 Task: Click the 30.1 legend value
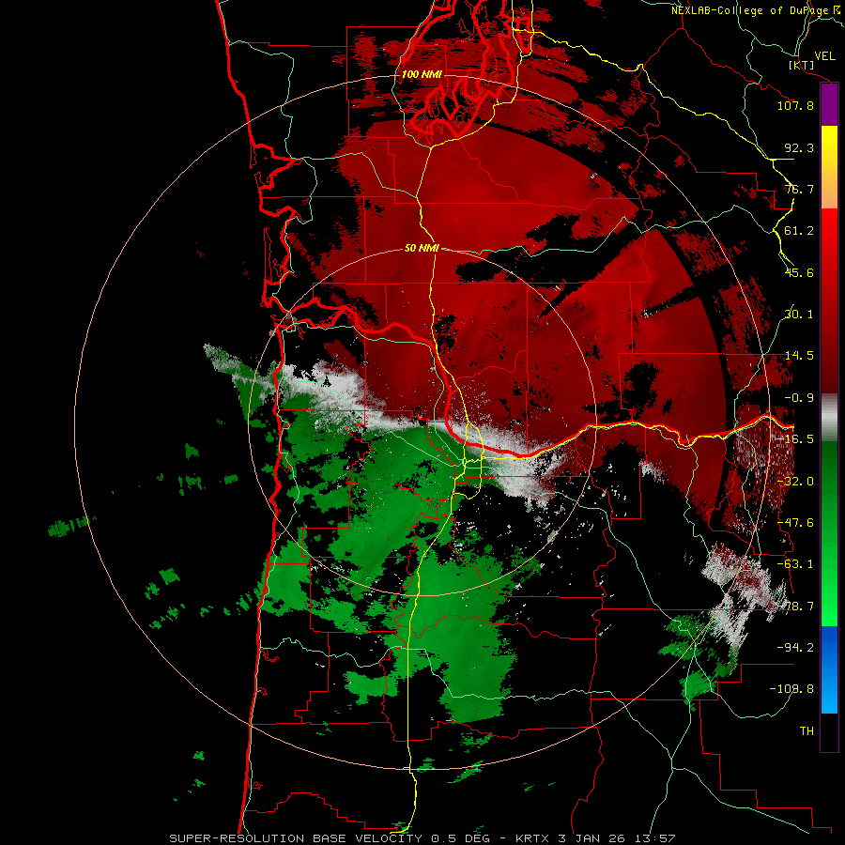[x=799, y=315]
